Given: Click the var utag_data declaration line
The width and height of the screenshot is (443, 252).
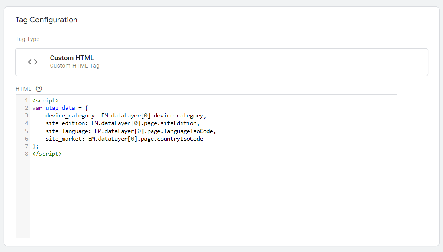Looking at the screenshot, I should click(x=60, y=108).
